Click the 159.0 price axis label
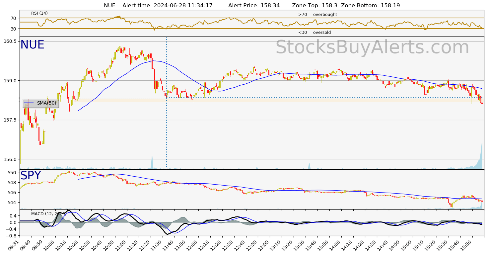Viewport: 489px width, 255px height. click(x=10, y=81)
